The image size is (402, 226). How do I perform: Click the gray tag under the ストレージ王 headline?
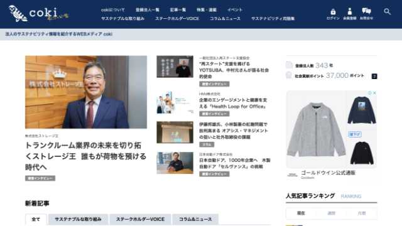point(40,178)
